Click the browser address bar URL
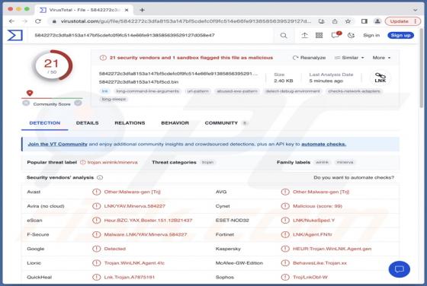Image resolution: width=427 pixels, height=286 pixels. (x=186, y=21)
